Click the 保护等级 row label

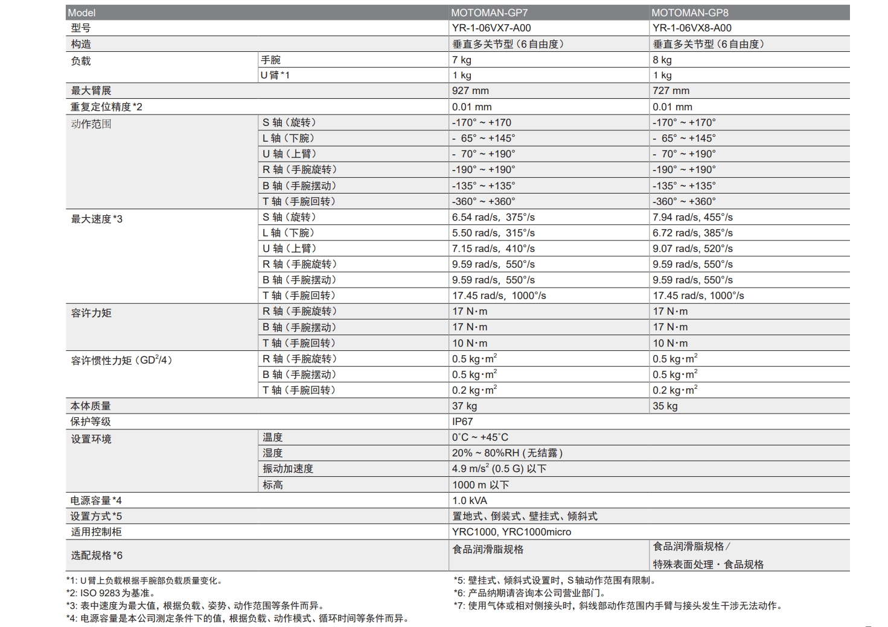tap(91, 421)
